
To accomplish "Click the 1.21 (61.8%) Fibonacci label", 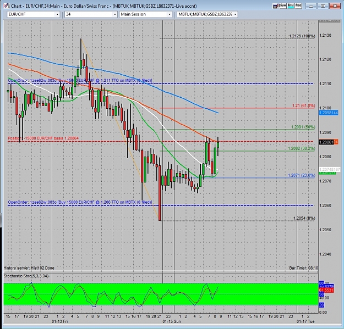I will tap(303, 105).
